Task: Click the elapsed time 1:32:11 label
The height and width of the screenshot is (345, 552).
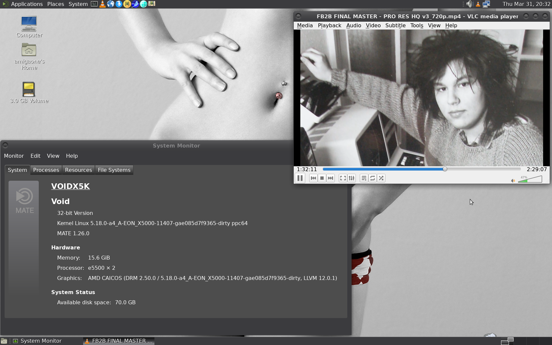Action: pos(307,169)
